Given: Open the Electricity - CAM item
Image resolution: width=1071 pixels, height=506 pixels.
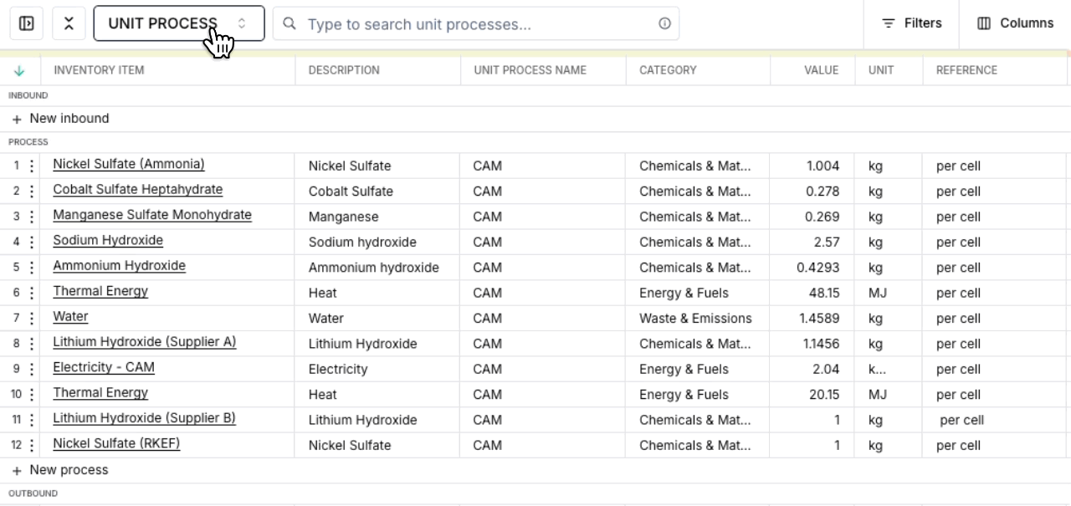Looking at the screenshot, I should tap(103, 367).
